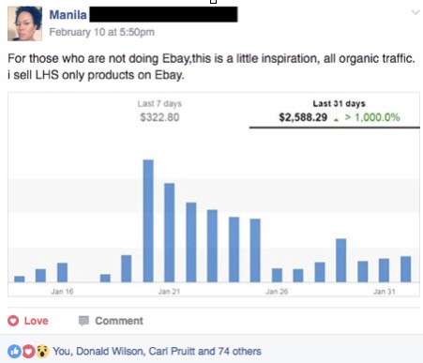Click the Wow face reaction icon

pos(42,351)
